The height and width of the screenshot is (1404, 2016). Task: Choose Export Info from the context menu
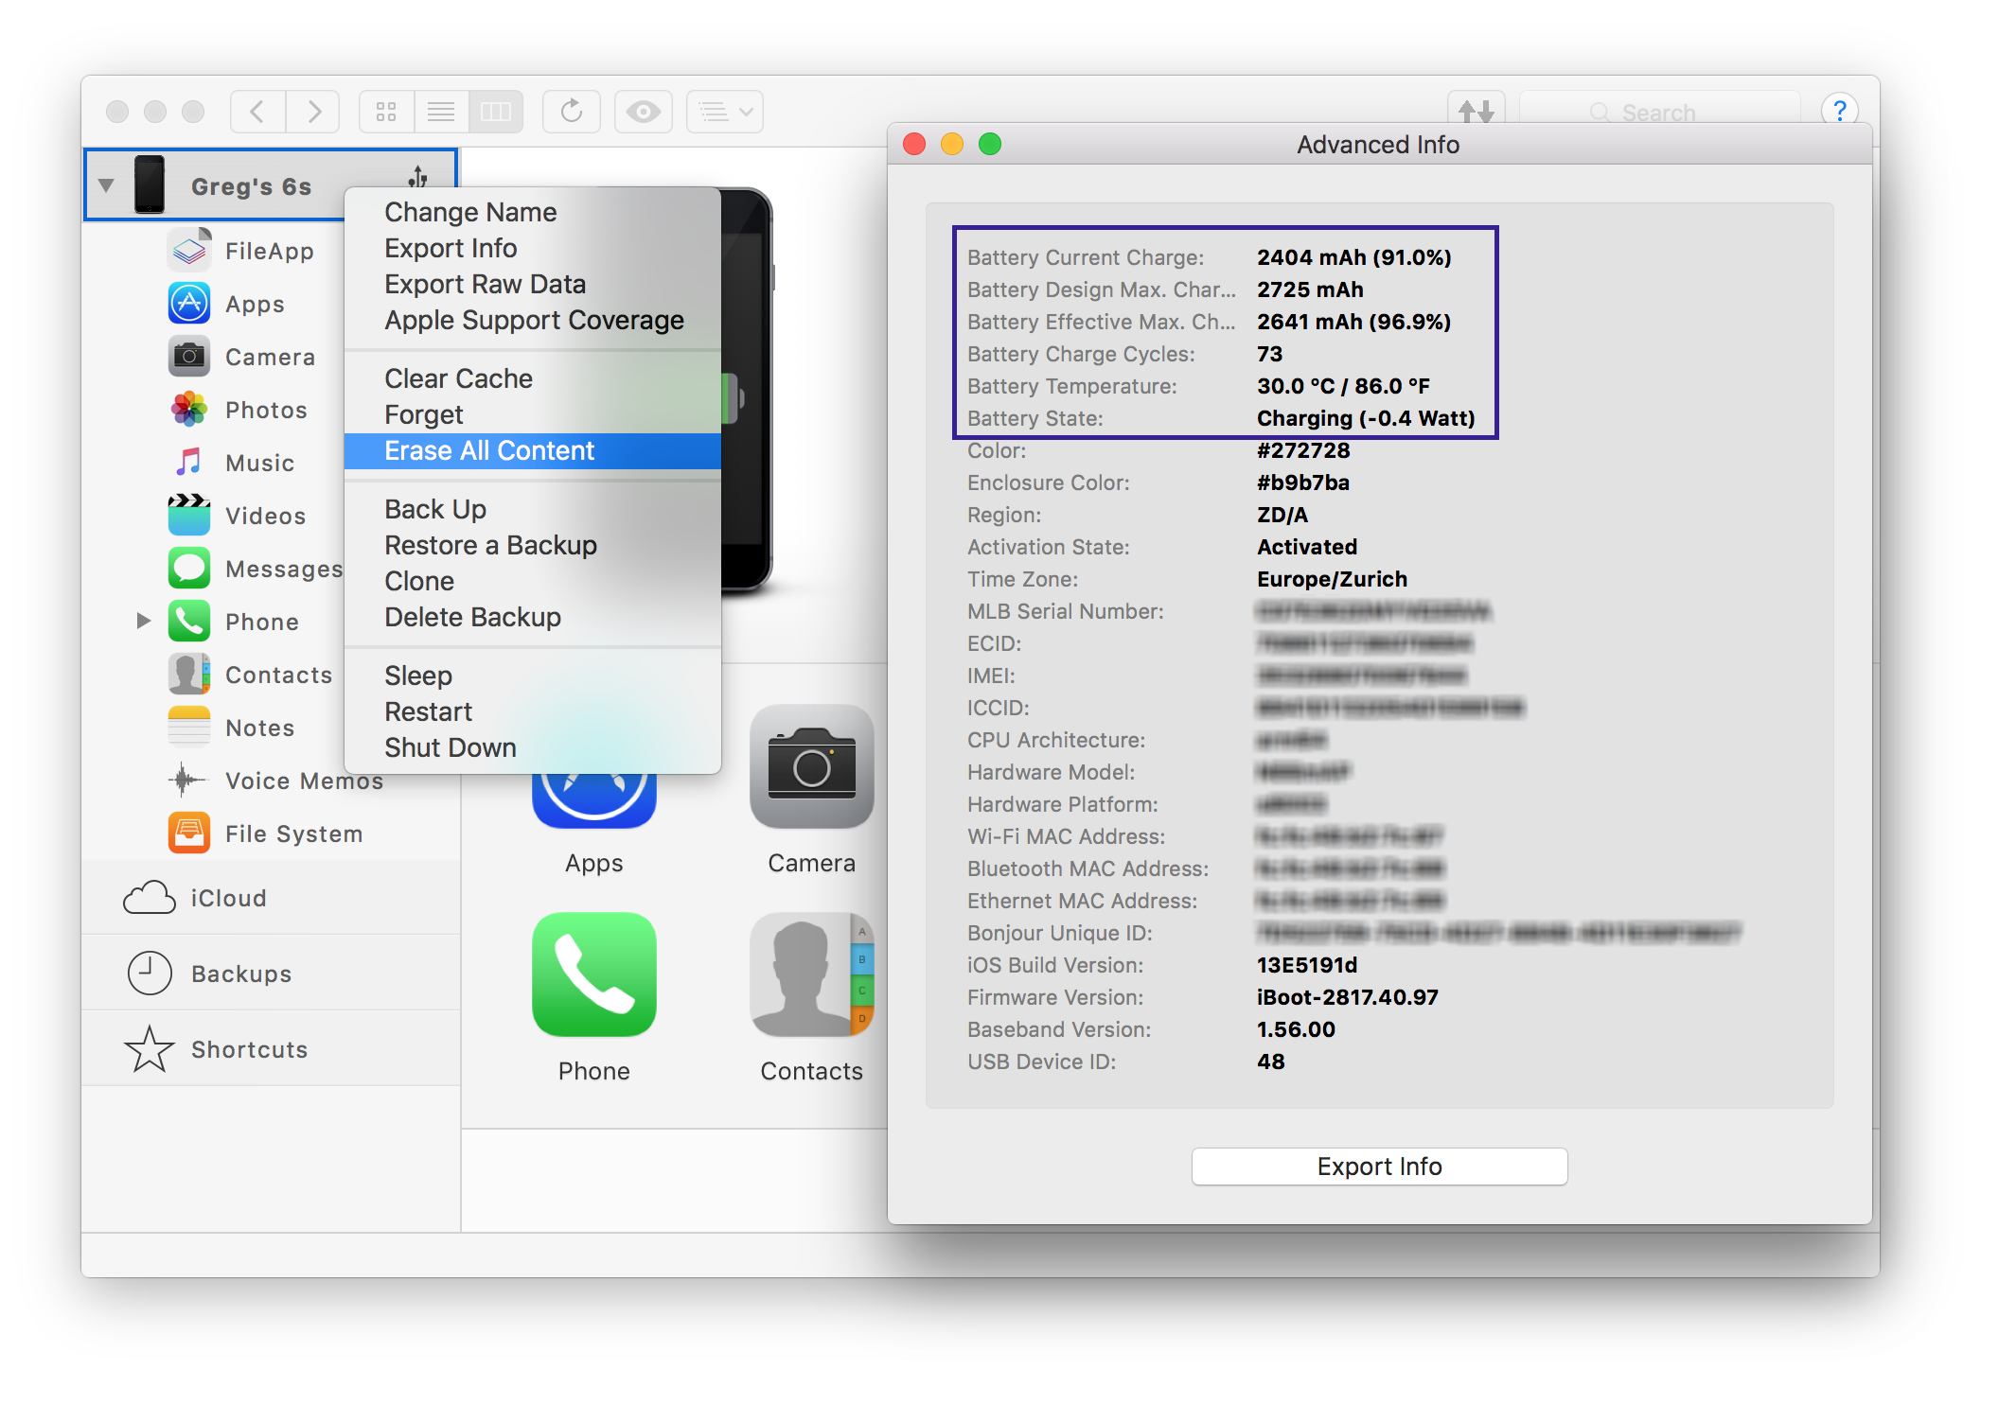tap(533, 248)
